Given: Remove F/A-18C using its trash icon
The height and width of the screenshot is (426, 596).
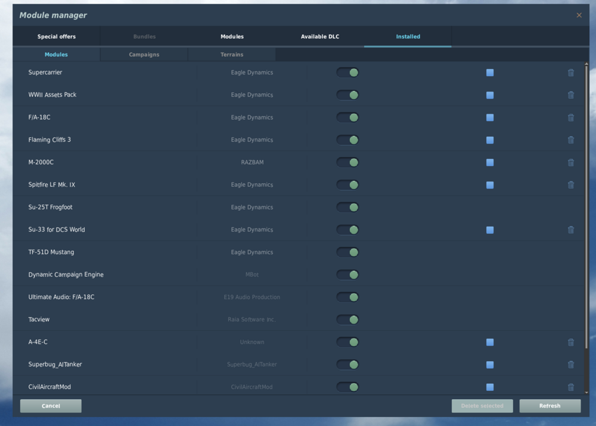Looking at the screenshot, I should [570, 118].
